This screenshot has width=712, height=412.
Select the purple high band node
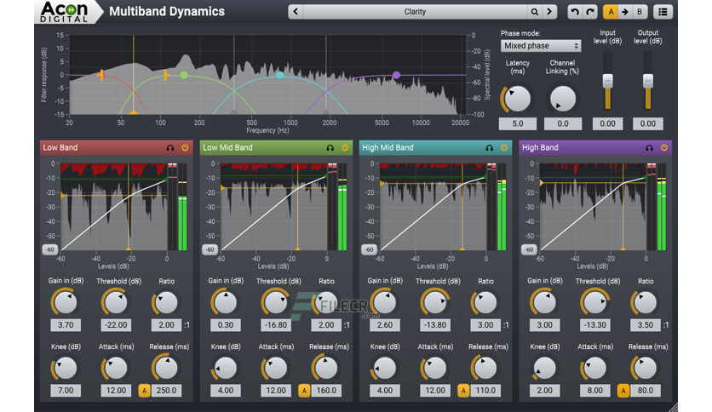point(396,75)
